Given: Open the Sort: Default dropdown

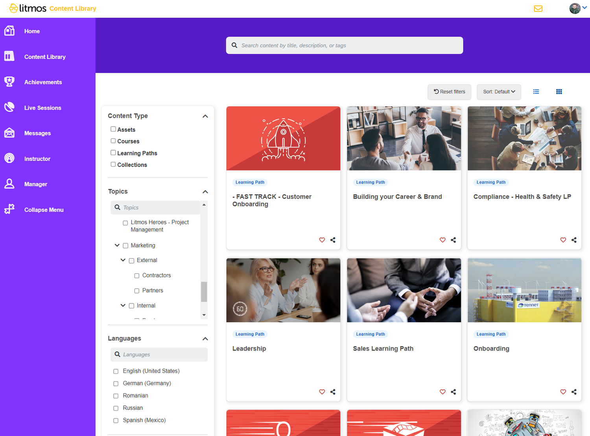Looking at the screenshot, I should 498,92.
